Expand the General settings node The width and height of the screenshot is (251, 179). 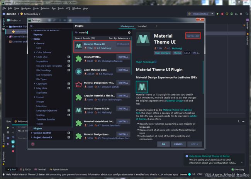[34, 43]
